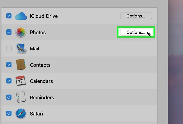Click the Reminders list icon
The height and width of the screenshot is (124, 183).
coord(21,97)
